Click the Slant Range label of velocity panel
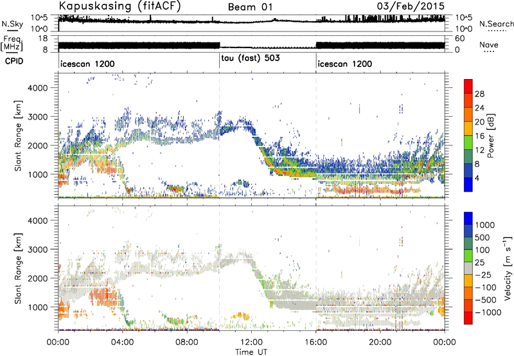The image size is (514, 356). [18, 269]
